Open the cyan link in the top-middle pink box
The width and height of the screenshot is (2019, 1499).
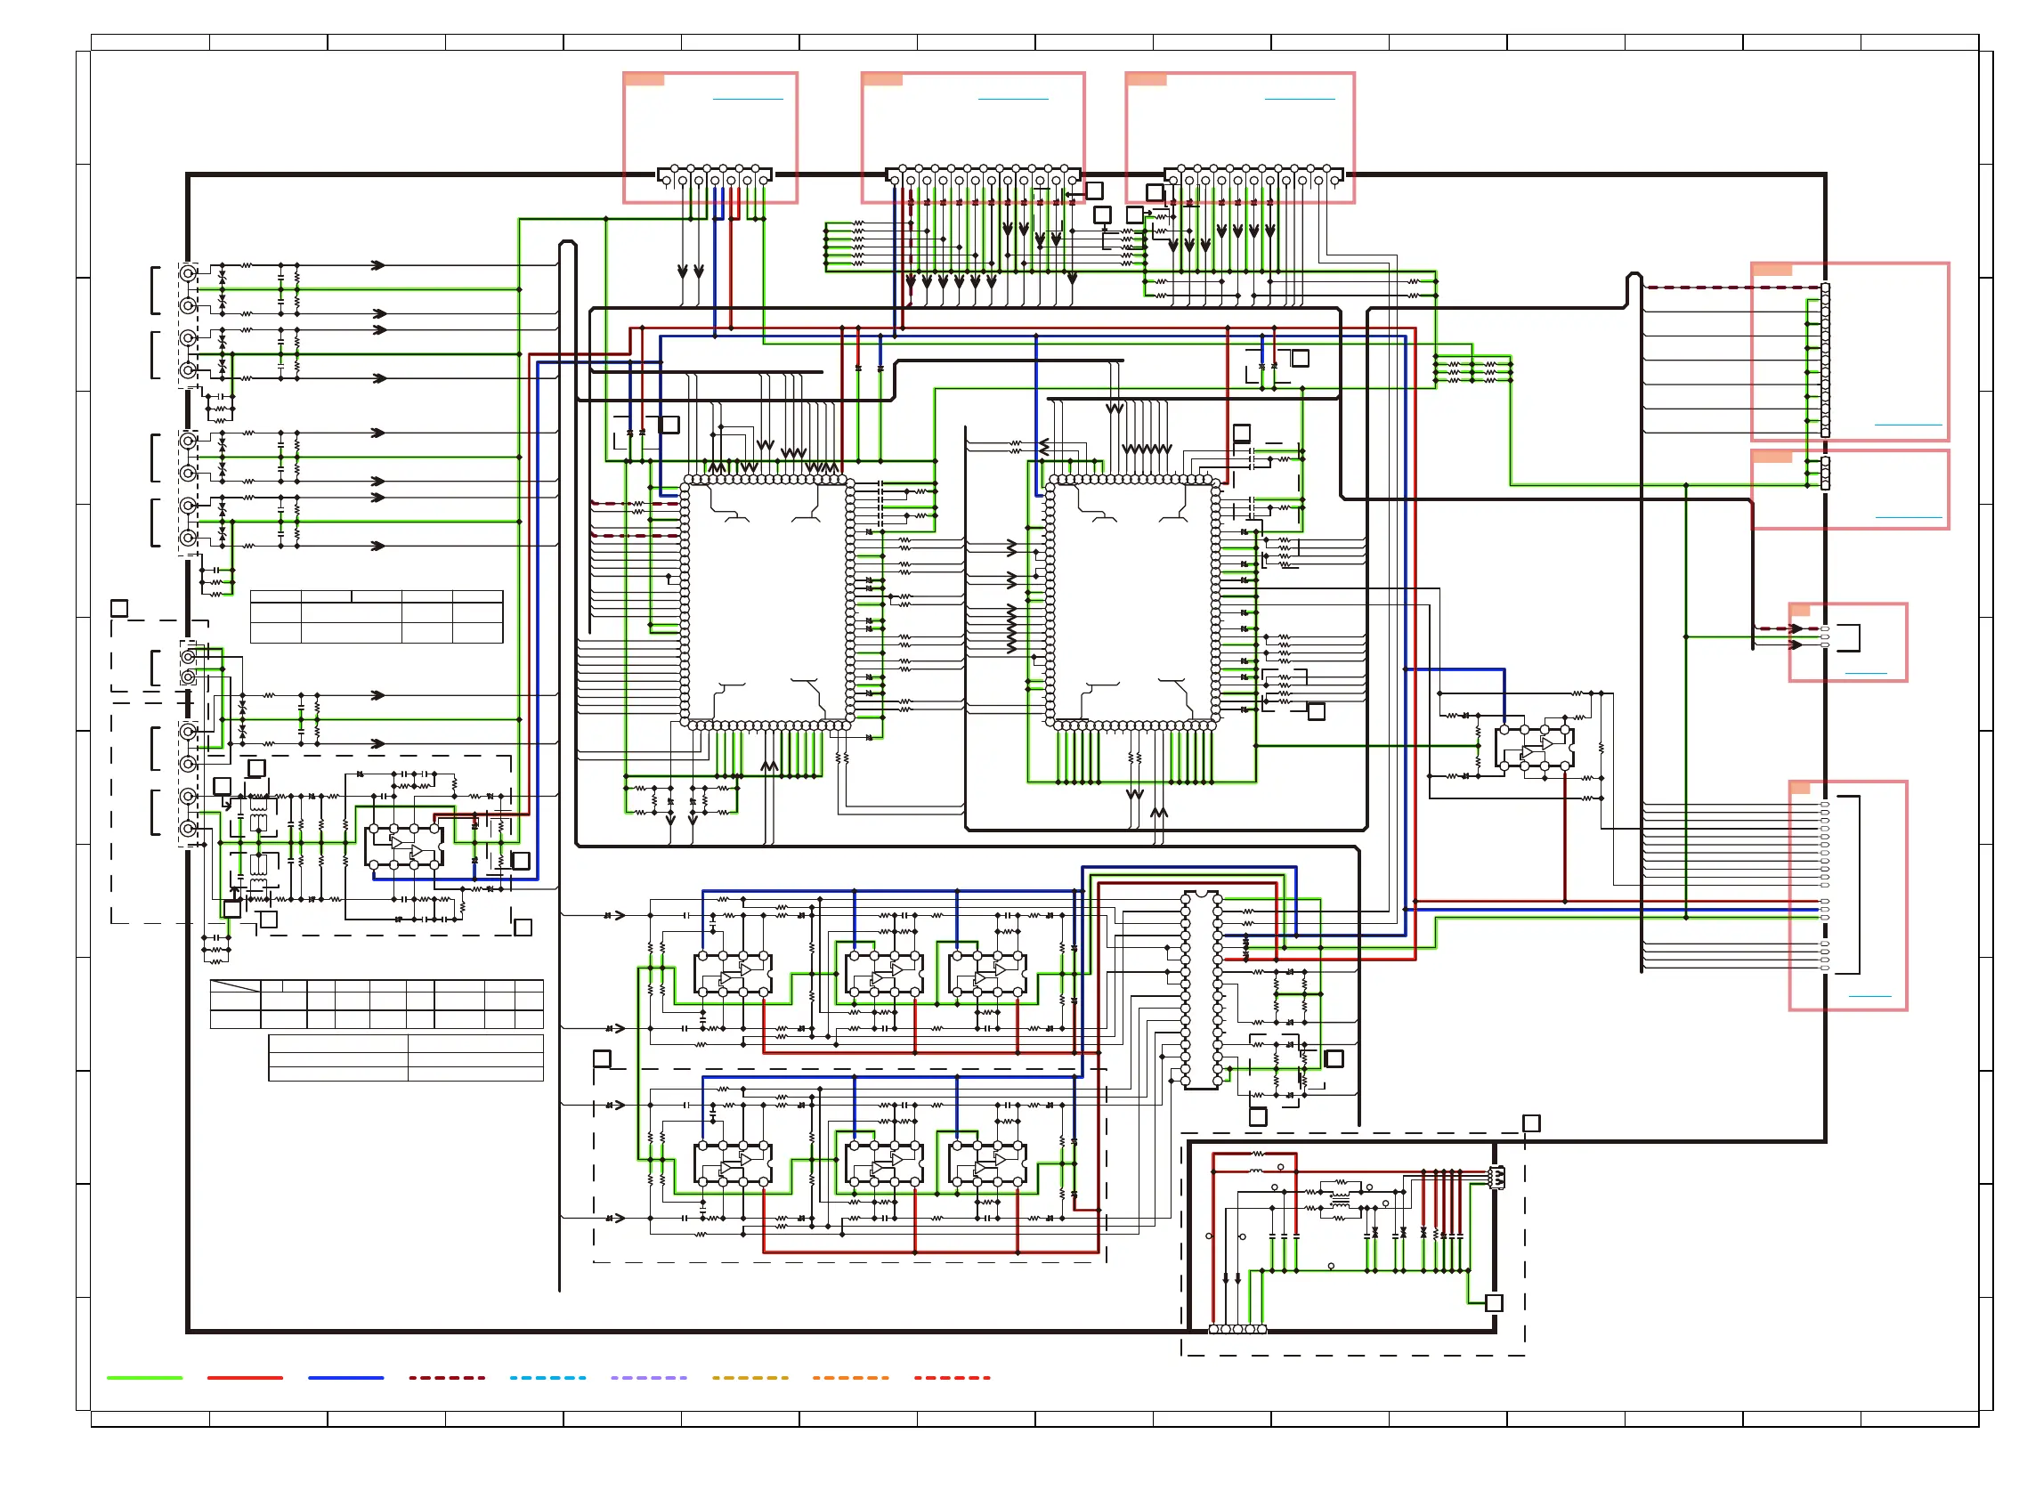pos(1013,99)
